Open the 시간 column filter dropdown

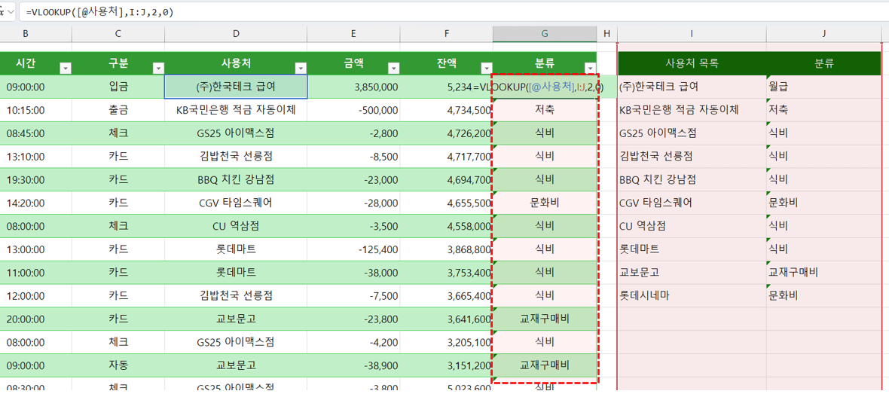(66, 69)
